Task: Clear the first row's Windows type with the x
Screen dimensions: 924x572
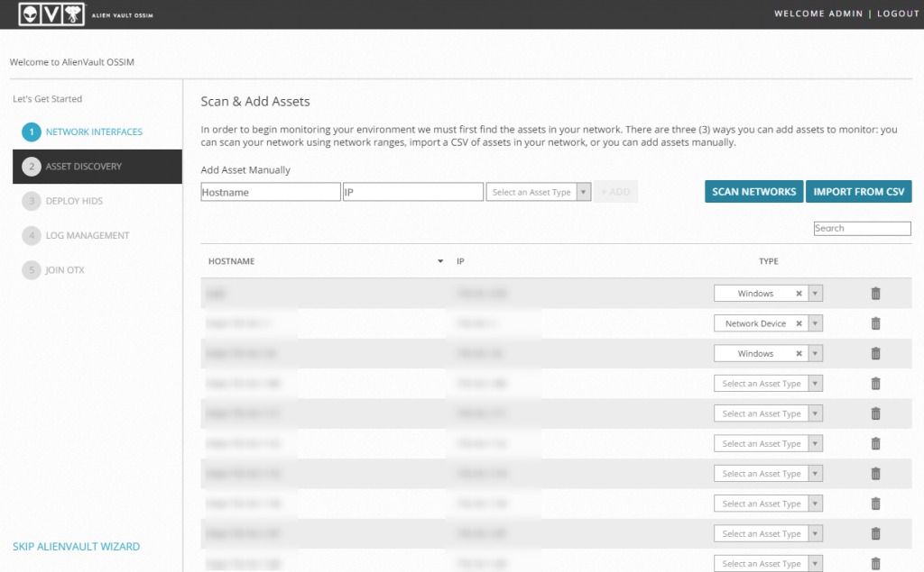Action: [799, 294]
